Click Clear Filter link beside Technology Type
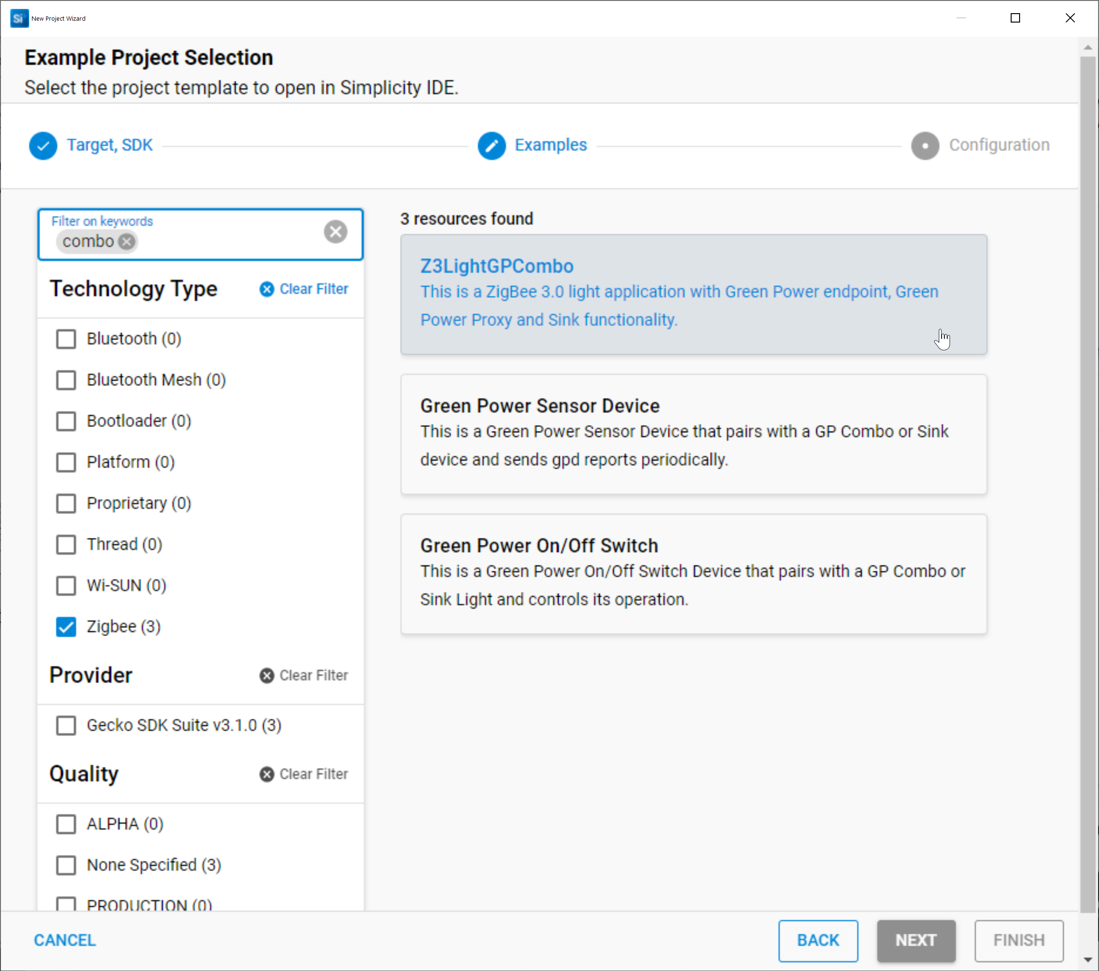 (x=313, y=289)
